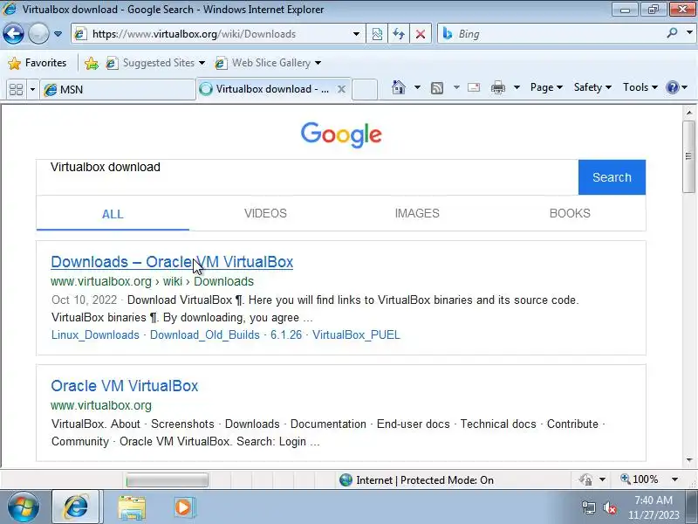The image size is (698, 524).
Task: Expand the Print options dropdown arrow
Action: [x=517, y=87]
